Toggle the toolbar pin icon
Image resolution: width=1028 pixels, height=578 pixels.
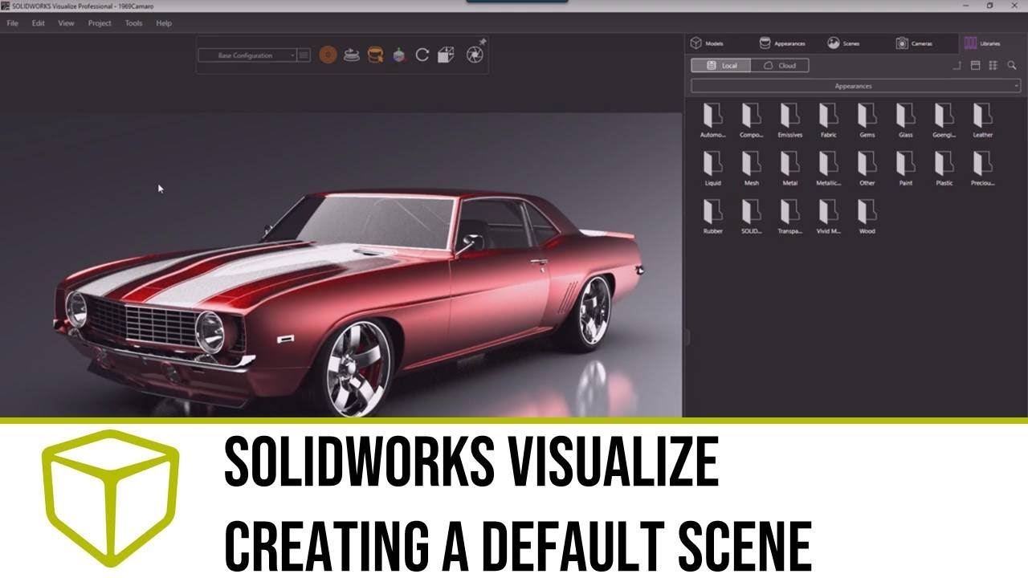coord(483,41)
